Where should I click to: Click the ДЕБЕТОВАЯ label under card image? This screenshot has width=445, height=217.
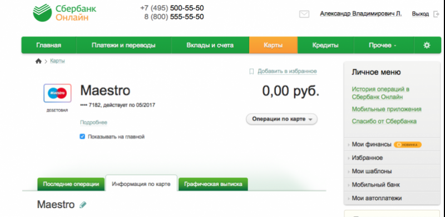[57, 111]
